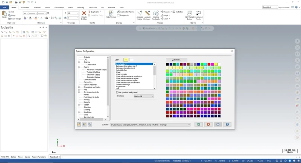Open the Command Finder
This screenshot has height=163, width=301.
pyautogui.click(x=198, y=15)
